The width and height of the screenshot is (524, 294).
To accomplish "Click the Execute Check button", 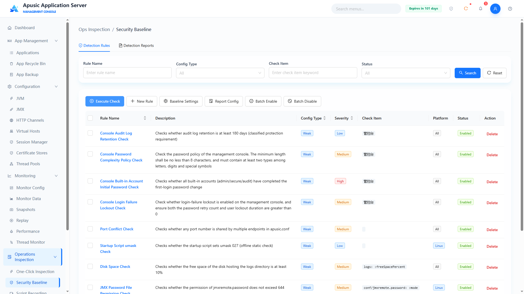I will [105, 101].
